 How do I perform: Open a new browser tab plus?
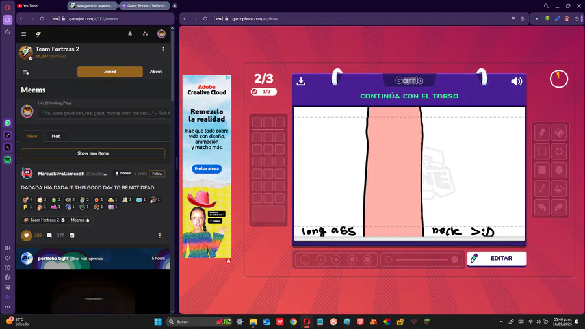[175, 6]
